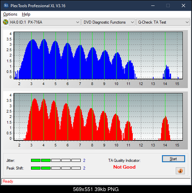Click inside the red TA histogram graph

(98, 117)
